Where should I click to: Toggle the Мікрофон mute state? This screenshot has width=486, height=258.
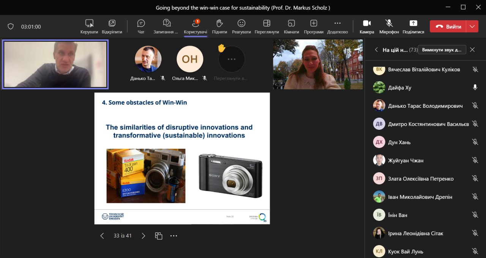pyautogui.click(x=389, y=24)
